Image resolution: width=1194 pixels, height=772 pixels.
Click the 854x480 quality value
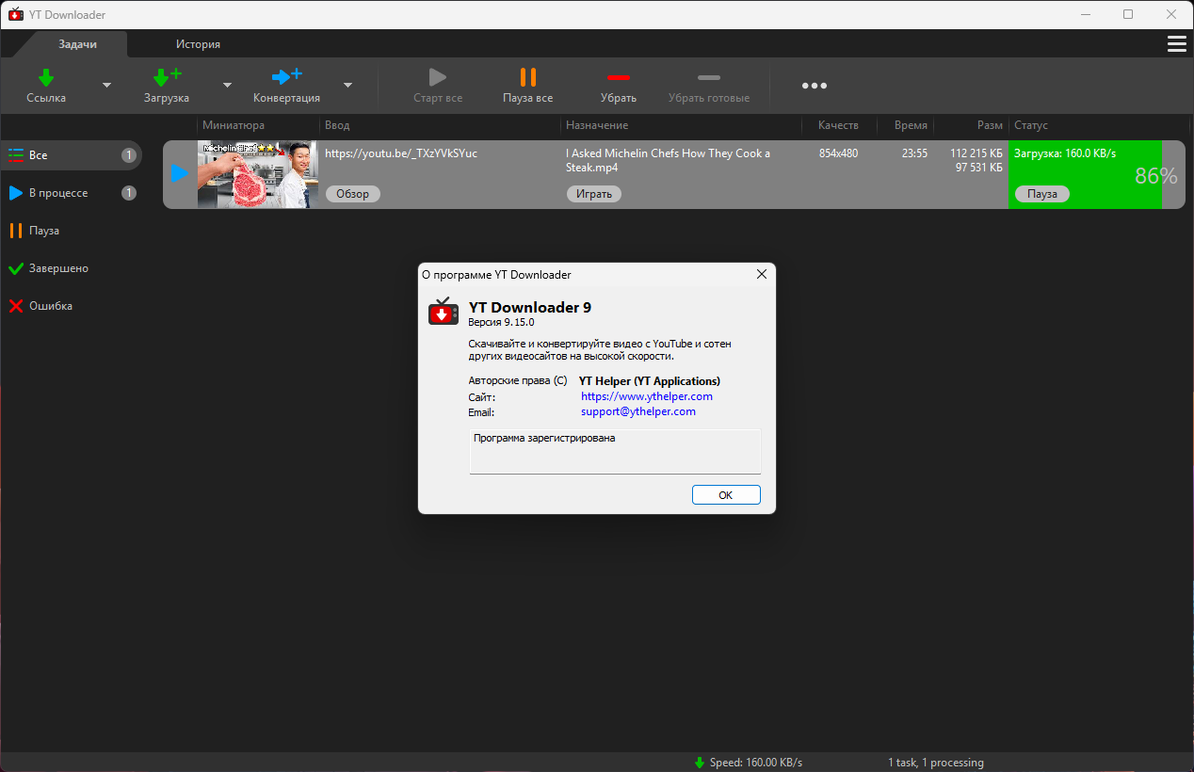click(x=838, y=153)
